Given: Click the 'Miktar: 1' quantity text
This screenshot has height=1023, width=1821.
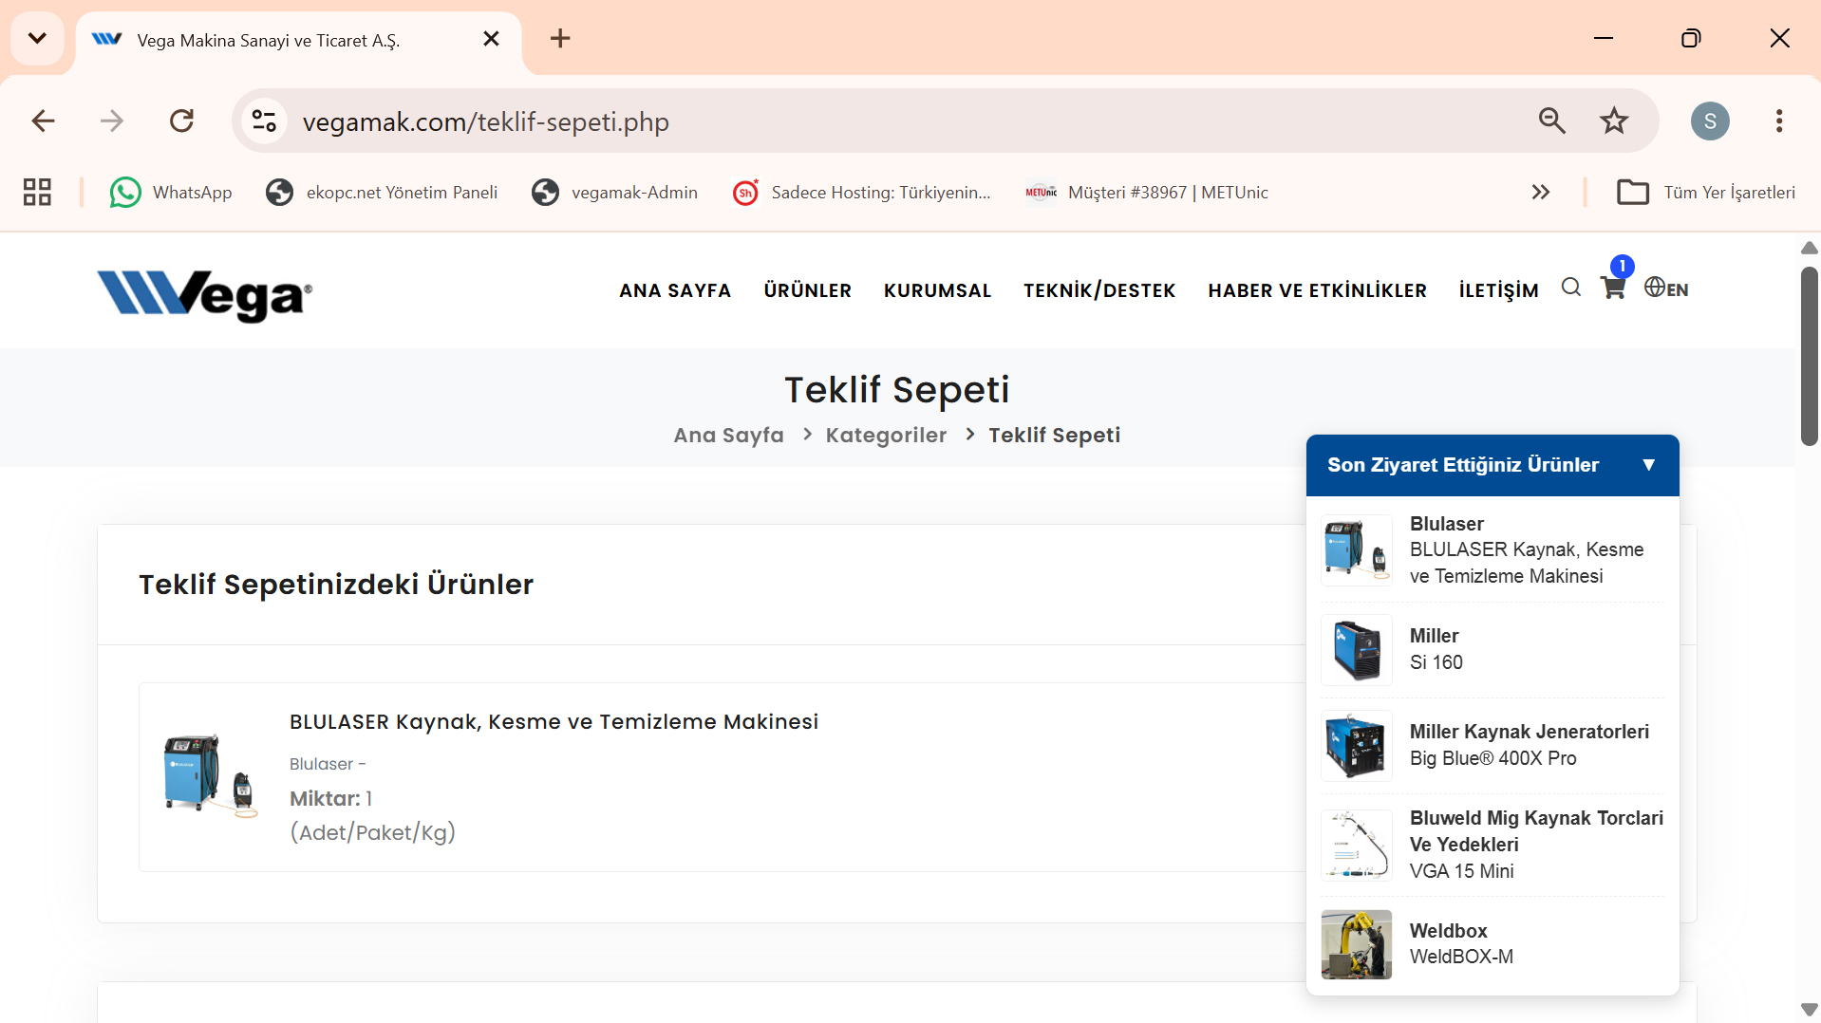Looking at the screenshot, I should point(330,798).
